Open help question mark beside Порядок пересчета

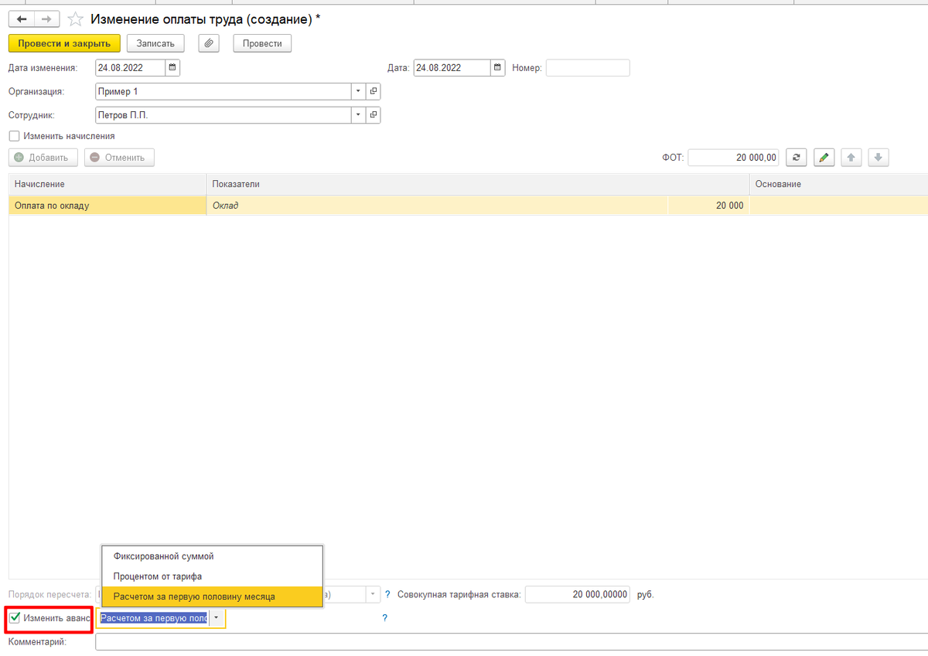point(387,595)
